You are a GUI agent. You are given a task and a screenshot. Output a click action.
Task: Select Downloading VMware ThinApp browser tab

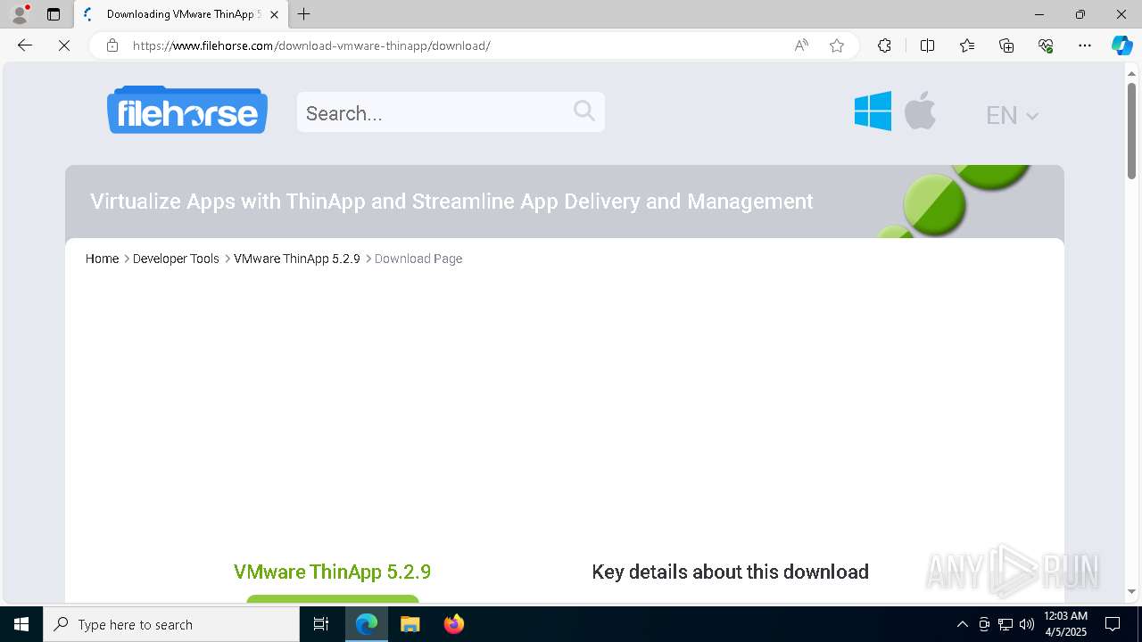coord(181,14)
